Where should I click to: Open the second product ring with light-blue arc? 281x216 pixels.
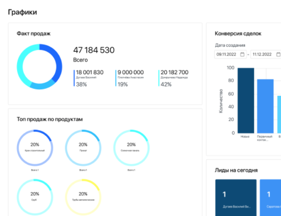pyautogui.click(x=83, y=148)
